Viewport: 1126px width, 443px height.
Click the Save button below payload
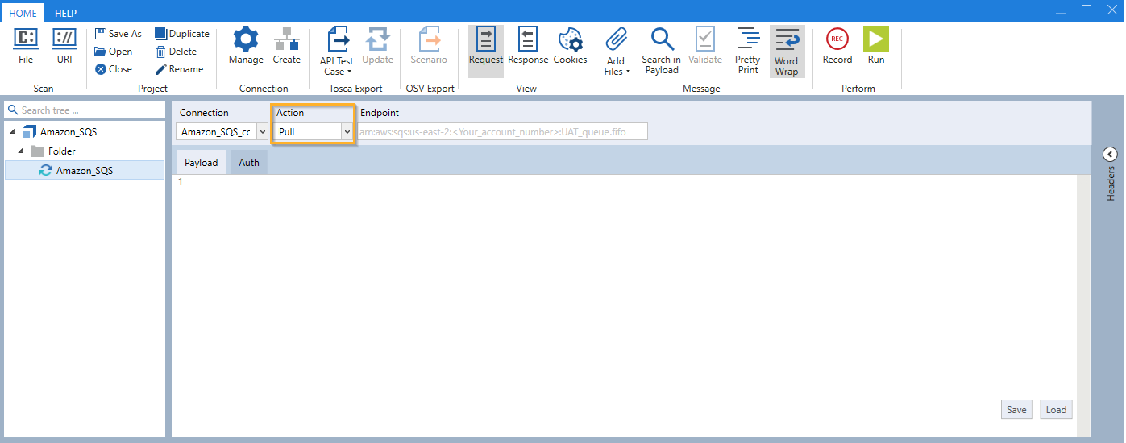point(1016,410)
